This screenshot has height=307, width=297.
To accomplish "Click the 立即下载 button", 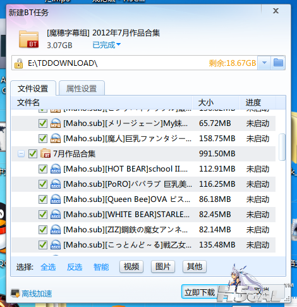I will tap(200, 292).
